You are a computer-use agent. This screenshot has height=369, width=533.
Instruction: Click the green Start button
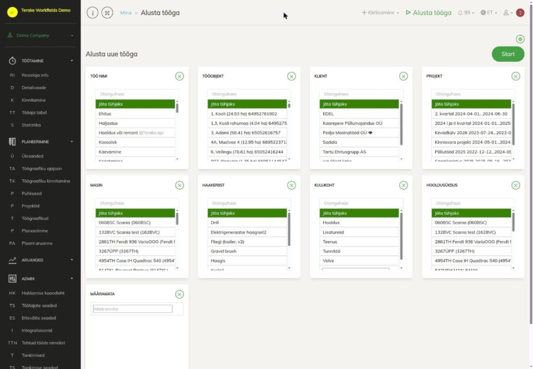point(508,54)
